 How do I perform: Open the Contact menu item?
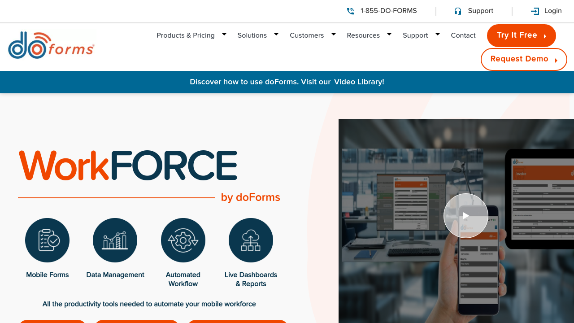pos(463,35)
